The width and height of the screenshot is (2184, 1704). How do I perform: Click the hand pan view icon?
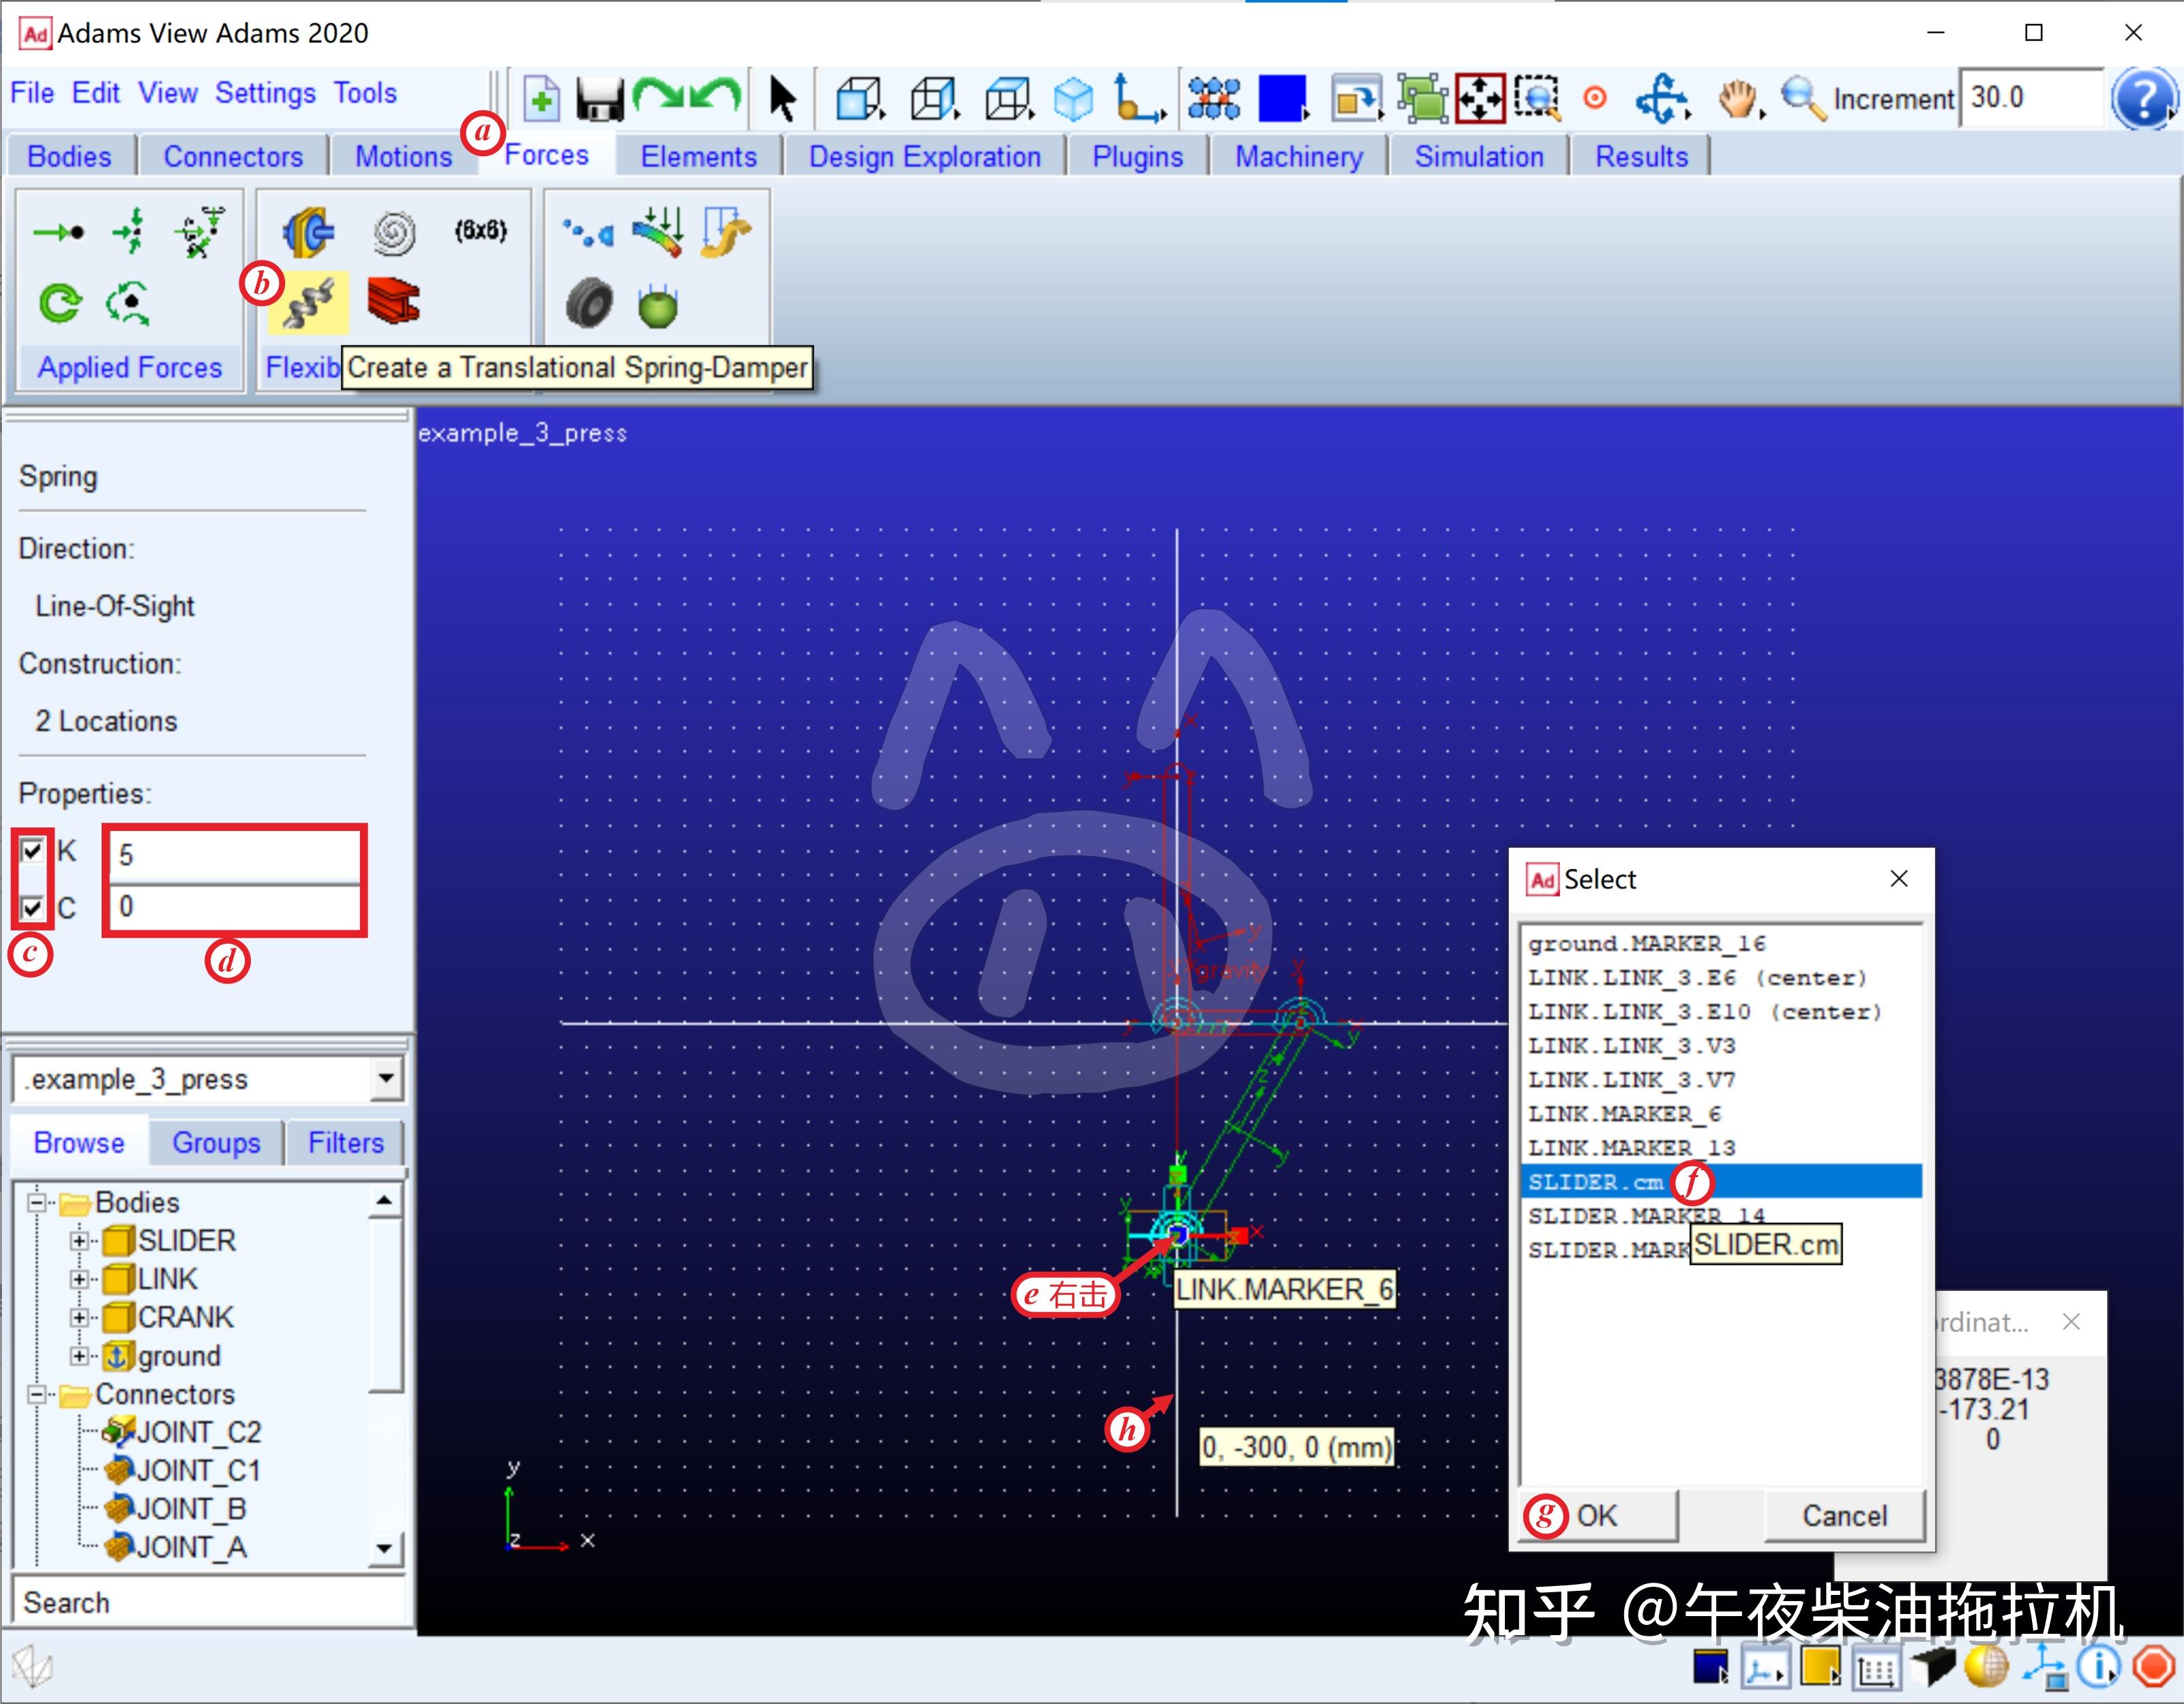click(x=1738, y=99)
